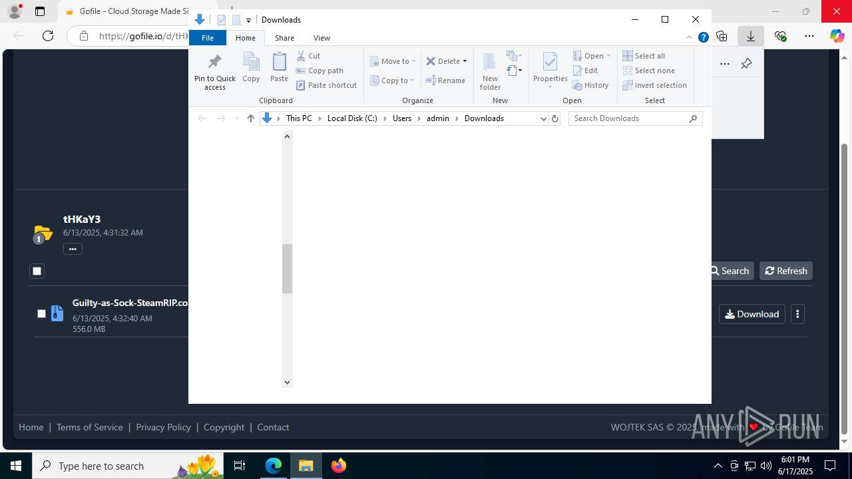This screenshot has width=852, height=479.
Task: Show hidden system tray icons
Action: [718, 466]
